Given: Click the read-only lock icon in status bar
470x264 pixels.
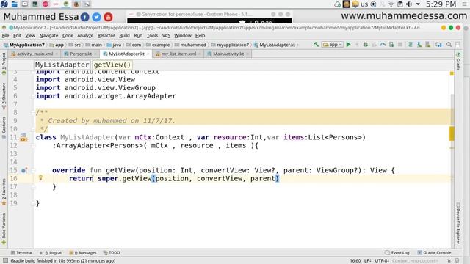Looking at the screenshot, I should tap(449, 261).
